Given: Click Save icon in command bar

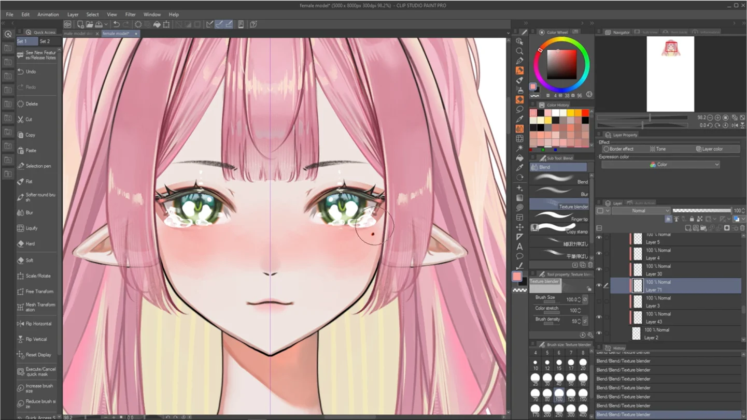Looking at the screenshot, I should (98, 24).
